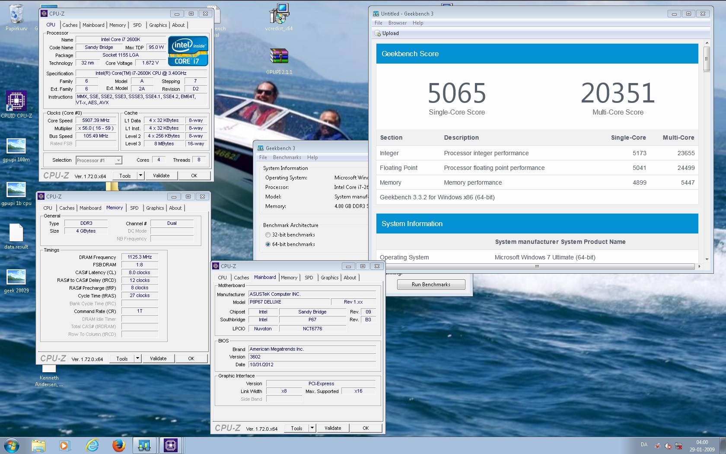This screenshot has height=454, width=726.
Task: Open the About tab in top CPU-Z window
Action: point(178,25)
